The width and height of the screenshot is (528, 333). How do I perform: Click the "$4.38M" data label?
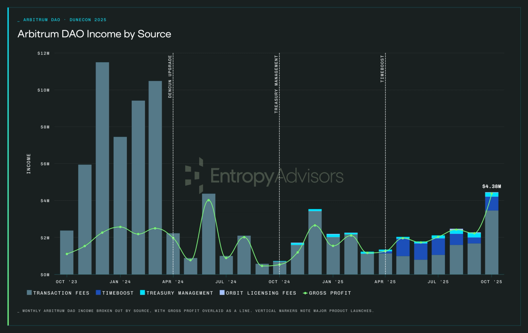click(491, 186)
